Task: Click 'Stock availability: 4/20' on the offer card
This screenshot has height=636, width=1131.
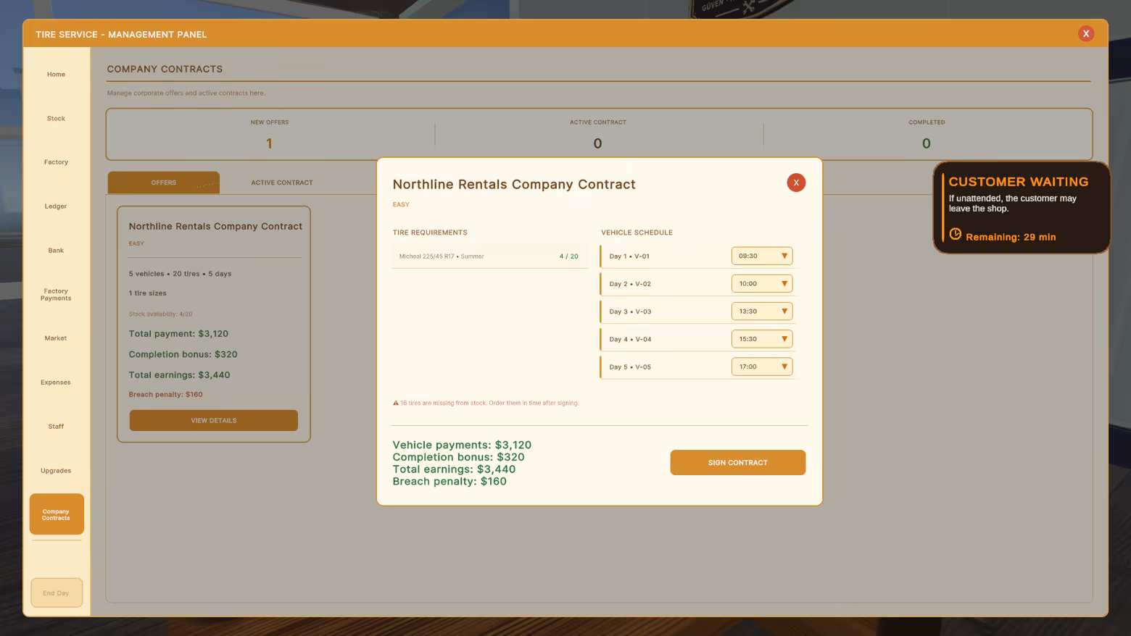Action: 160,314
